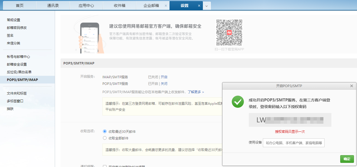Close the 企业邮箱 tab
The height and width of the screenshot is (167, 357).
(166, 5)
